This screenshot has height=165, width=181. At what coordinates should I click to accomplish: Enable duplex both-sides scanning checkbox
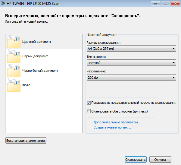click(x=89, y=111)
